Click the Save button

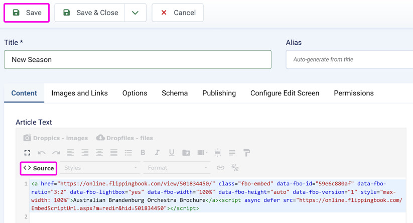(27, 13)
